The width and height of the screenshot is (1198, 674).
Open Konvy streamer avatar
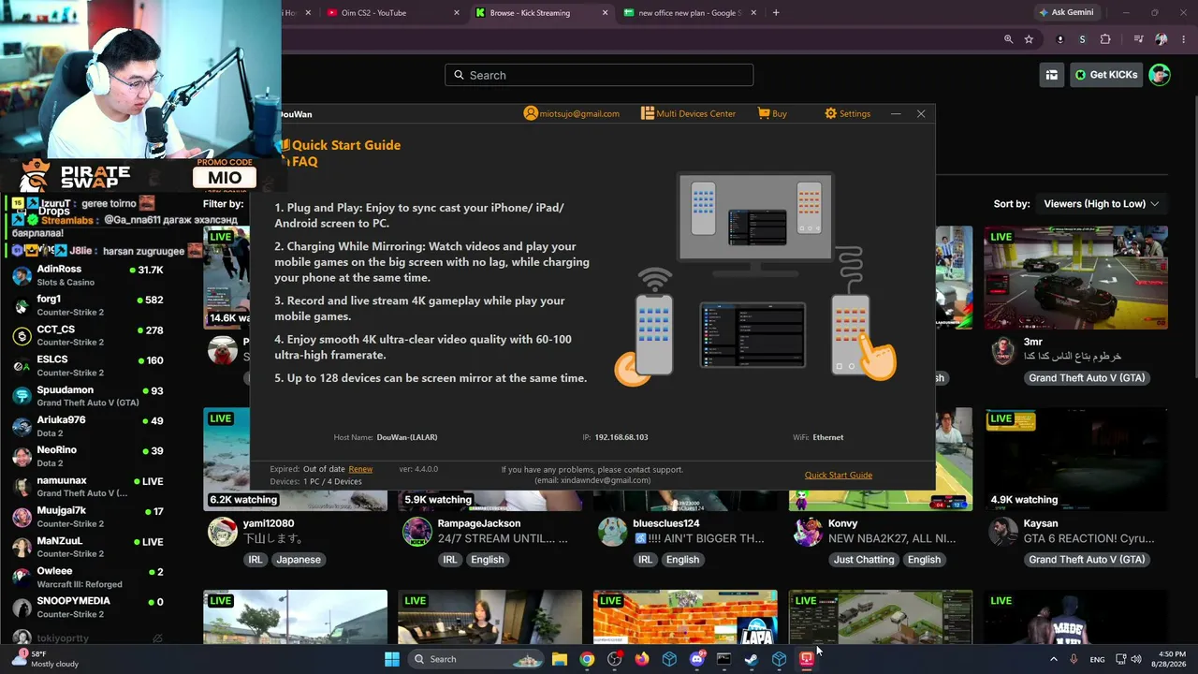[x=808, y=532]
